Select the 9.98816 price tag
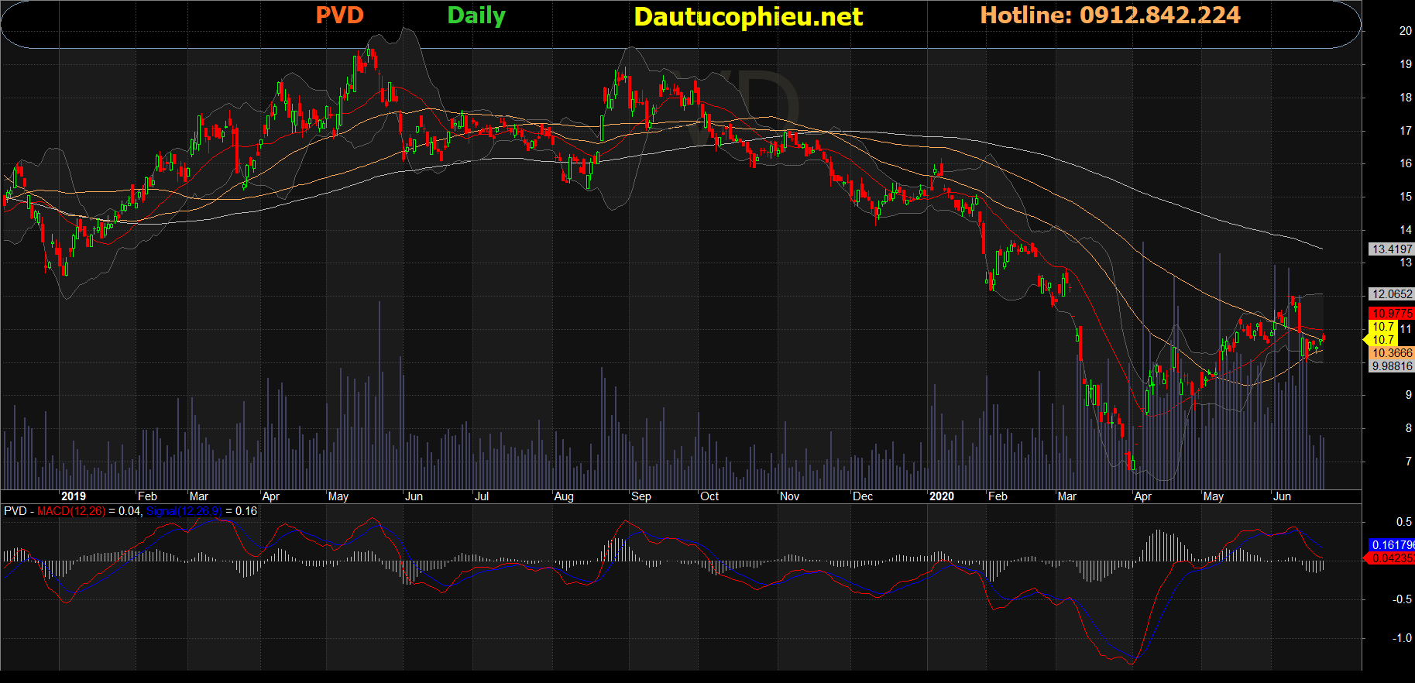Image resolution: width=1415 pixels, height=683 pixels. [1392, 366]
